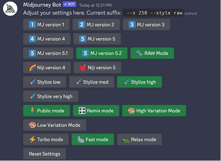Viewport: 221px width, 161px height.
Task: Enable Stylize very high
Action: [51, 96]
